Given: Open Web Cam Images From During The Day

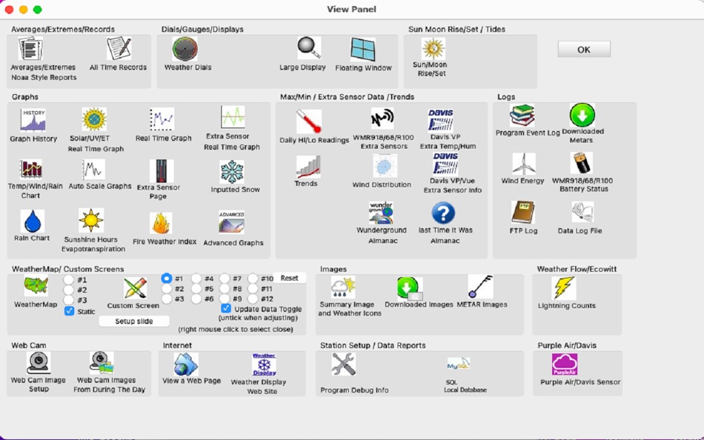Looking at the screenshot, I should point(102,363).
